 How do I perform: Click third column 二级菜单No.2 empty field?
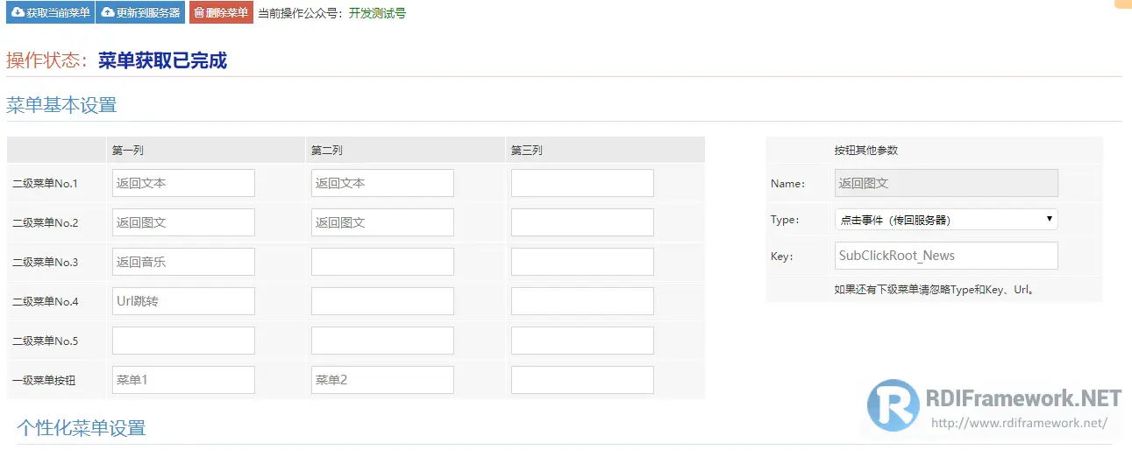(582, 222)
